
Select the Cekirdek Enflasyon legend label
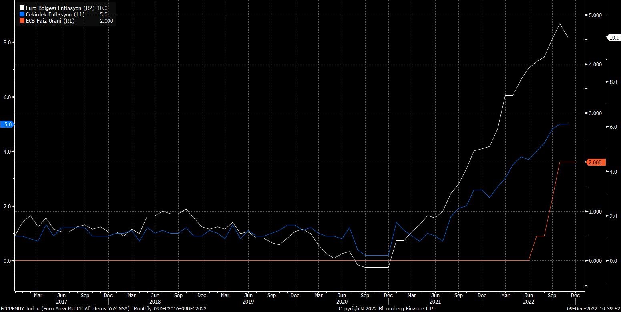point(55,14)
